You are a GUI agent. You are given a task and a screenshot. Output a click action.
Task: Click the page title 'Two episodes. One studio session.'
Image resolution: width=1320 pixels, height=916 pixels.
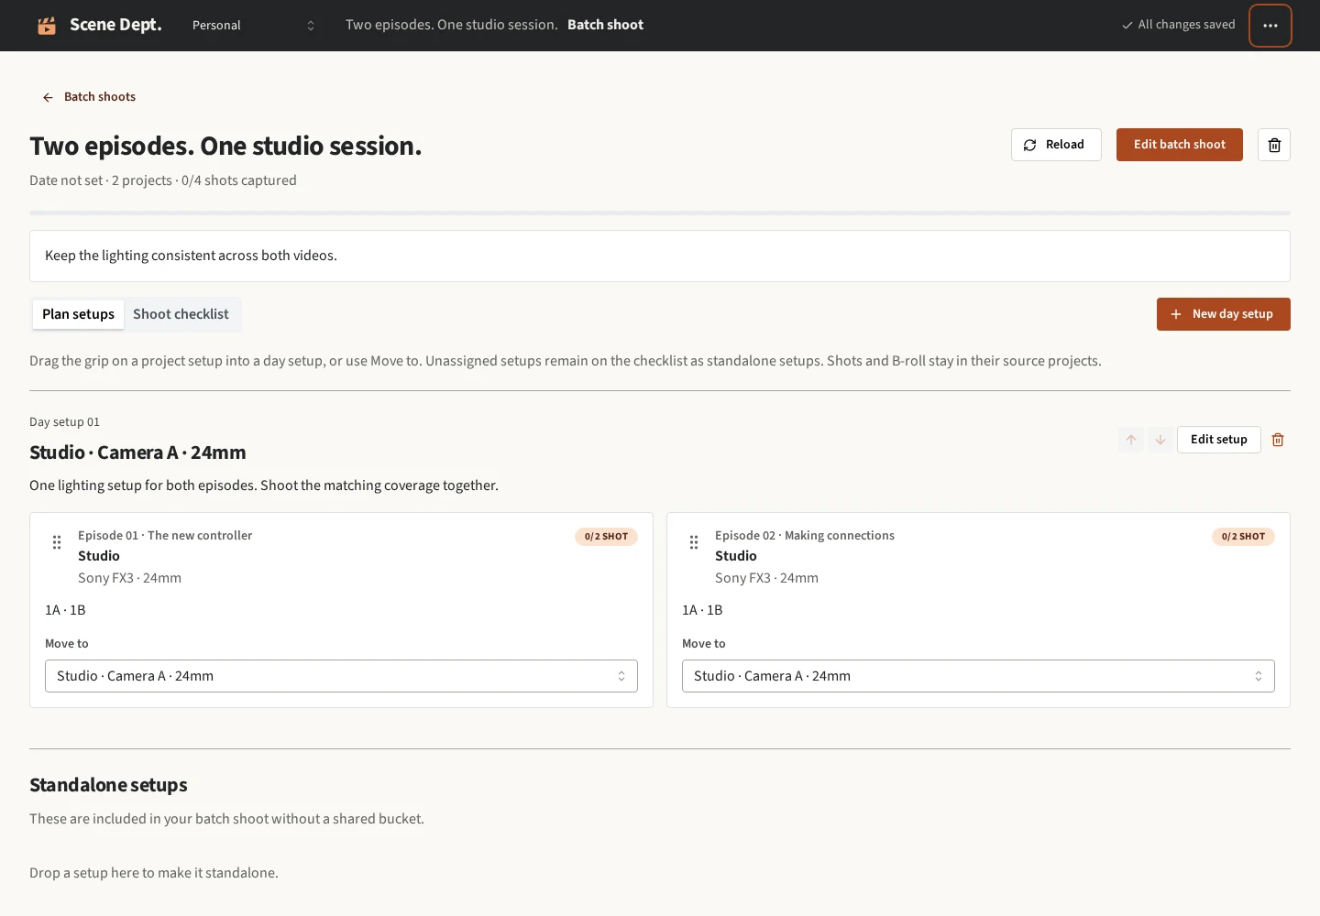pos(225,146)
